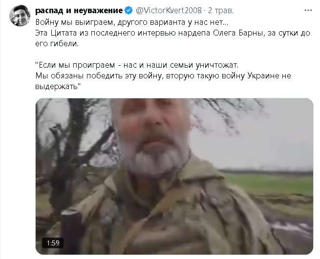Open the three-dot more options menu
This screenshot has width=320, height=259.
pos(308,10)
